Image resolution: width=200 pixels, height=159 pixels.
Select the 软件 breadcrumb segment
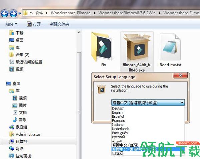click(39, 13)
